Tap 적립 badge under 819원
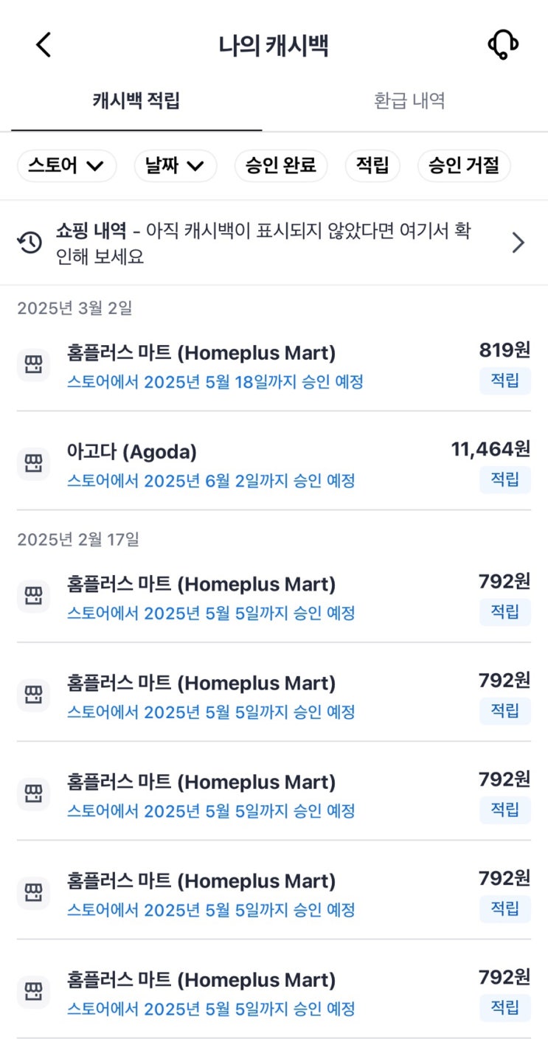This screenshot has height=1039, width=548. 505,380
